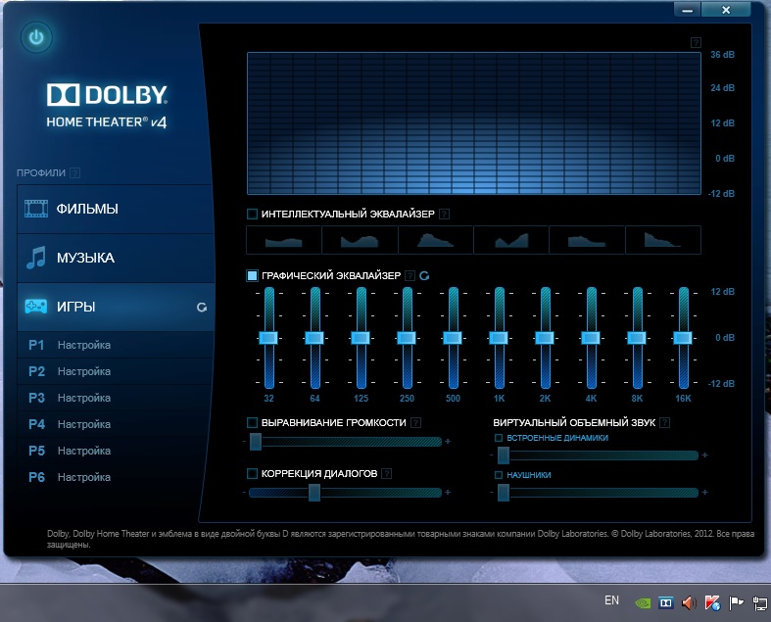771x622 pixels.
Task: Select the sixth intelligent equalizer preset curve
Action: [663, 240]
